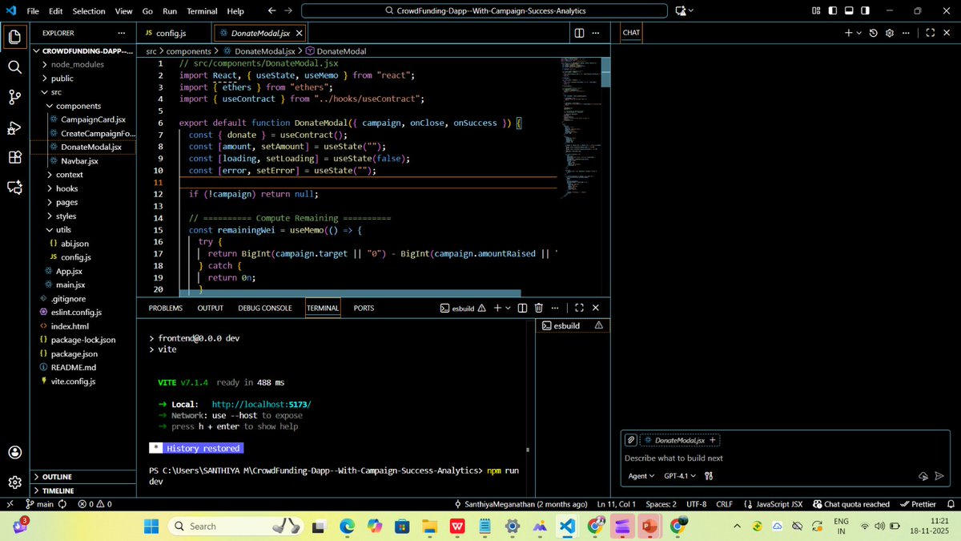The image size is (961, 541).
Task: Split the terminal
Action: point(522,308)
